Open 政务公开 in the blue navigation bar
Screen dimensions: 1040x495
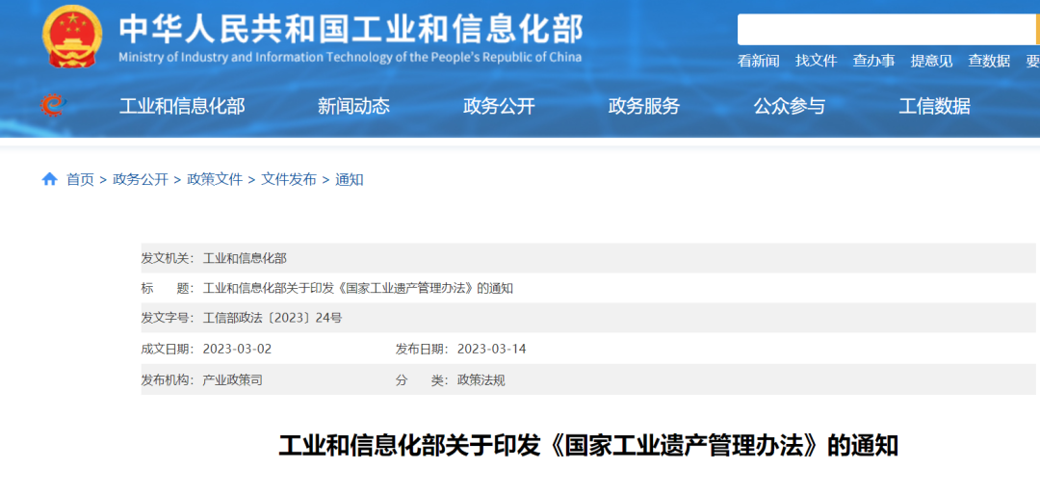(499, 106)
